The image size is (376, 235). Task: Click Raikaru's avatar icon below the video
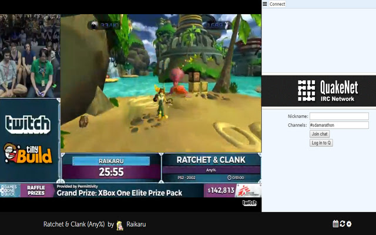120,226
